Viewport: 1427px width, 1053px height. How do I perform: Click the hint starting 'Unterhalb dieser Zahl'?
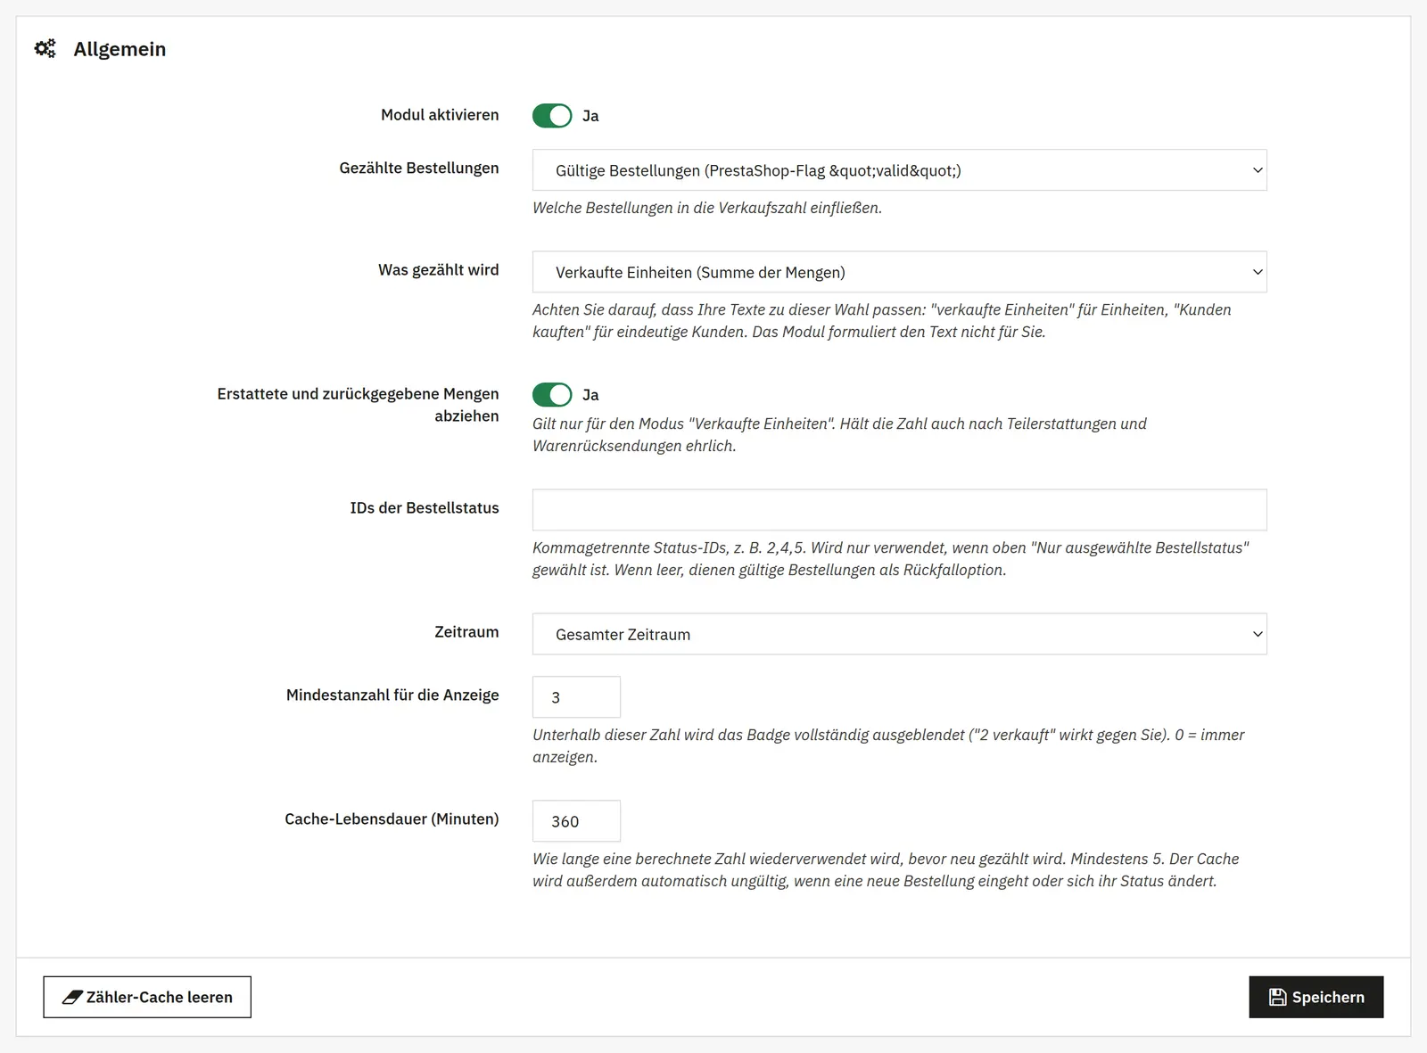click(888, 746)
